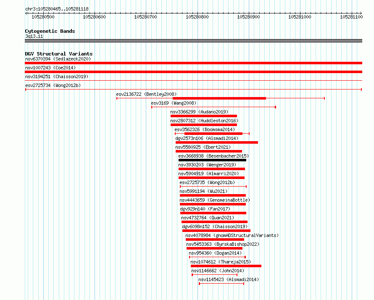Click the Cytogenetic Bands track title
Screen dimensions: 374x300
pos(50,31)
